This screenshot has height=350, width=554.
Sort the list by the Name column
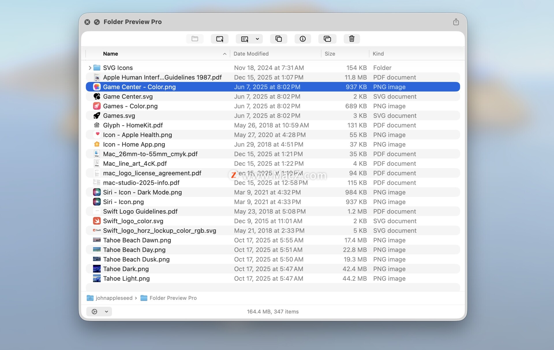pos(111,54)
